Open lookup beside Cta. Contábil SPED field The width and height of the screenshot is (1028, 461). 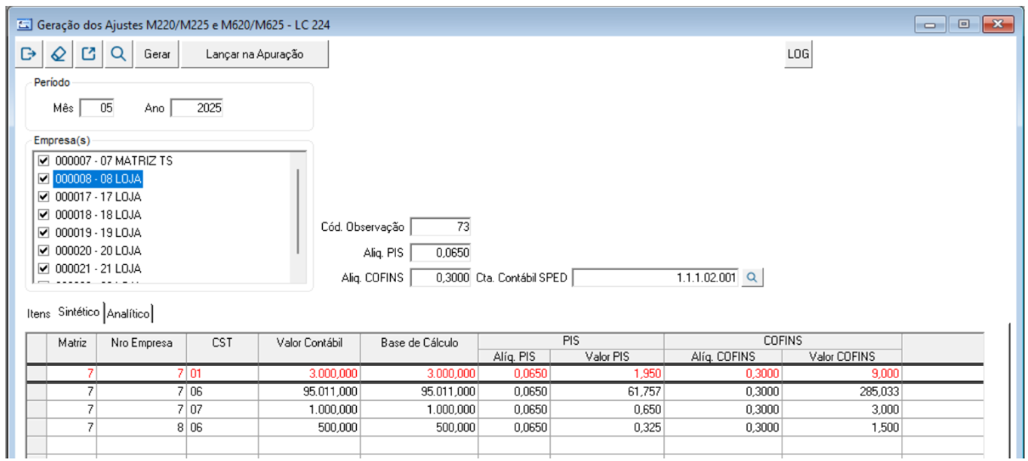pos(753,278)
